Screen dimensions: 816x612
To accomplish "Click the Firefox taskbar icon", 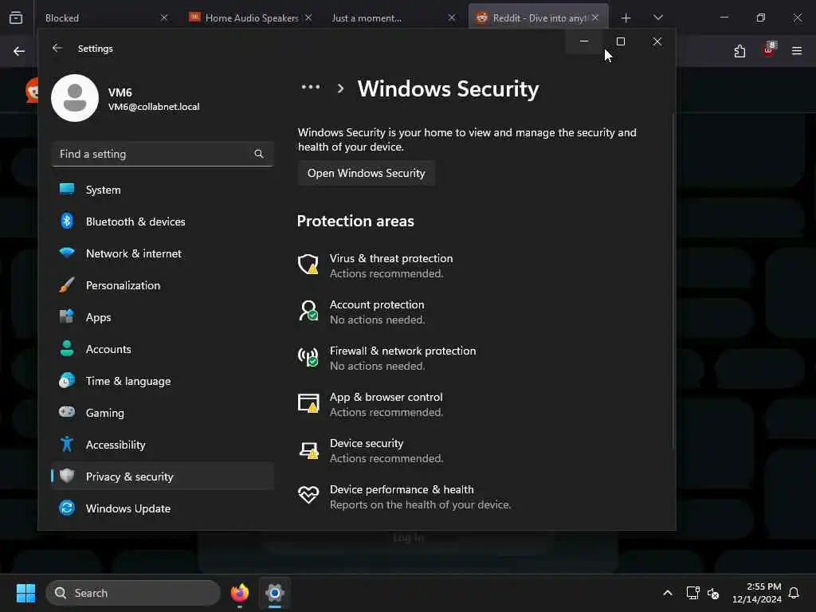I will 239,593.
